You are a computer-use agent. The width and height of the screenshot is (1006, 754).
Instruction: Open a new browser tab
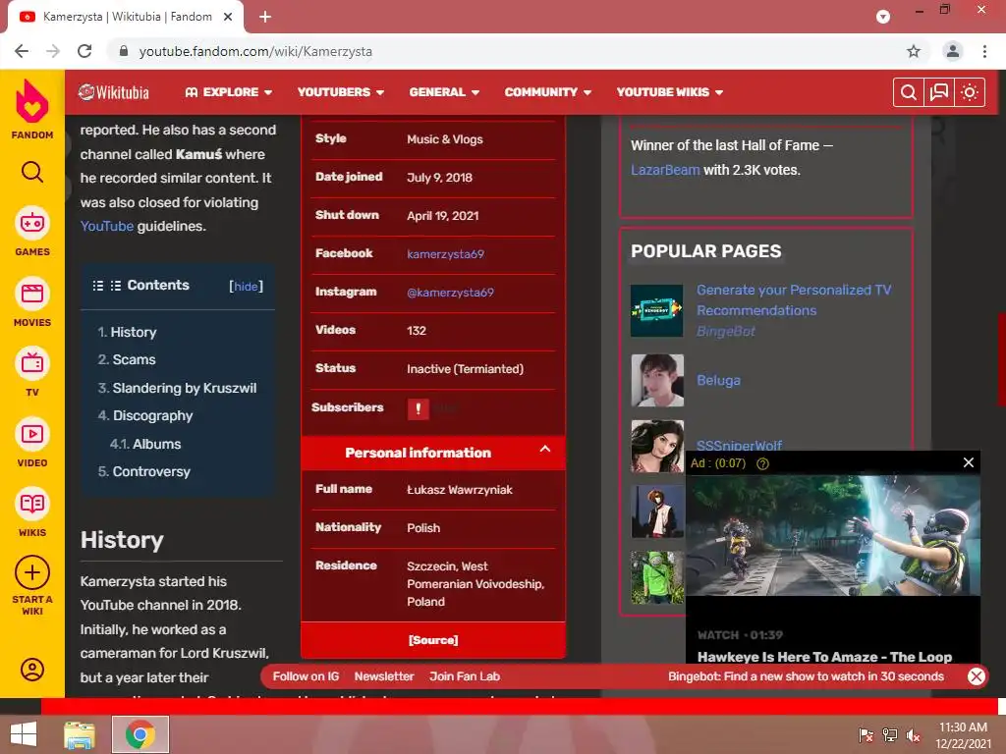pos(265,17)
